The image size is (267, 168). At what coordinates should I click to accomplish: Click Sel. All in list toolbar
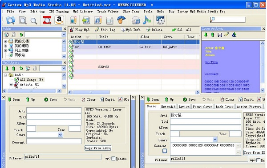182,30
